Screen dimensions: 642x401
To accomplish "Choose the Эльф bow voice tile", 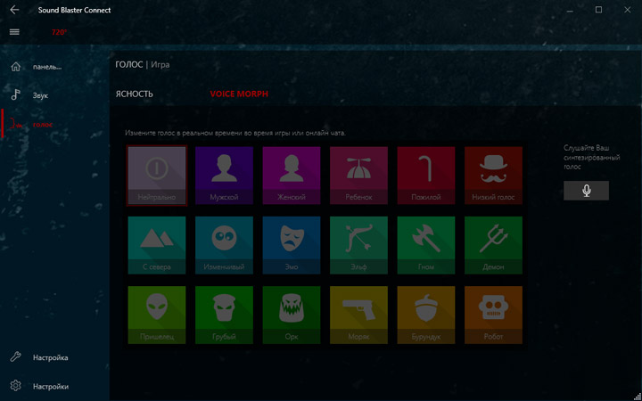I will point(358,245).
